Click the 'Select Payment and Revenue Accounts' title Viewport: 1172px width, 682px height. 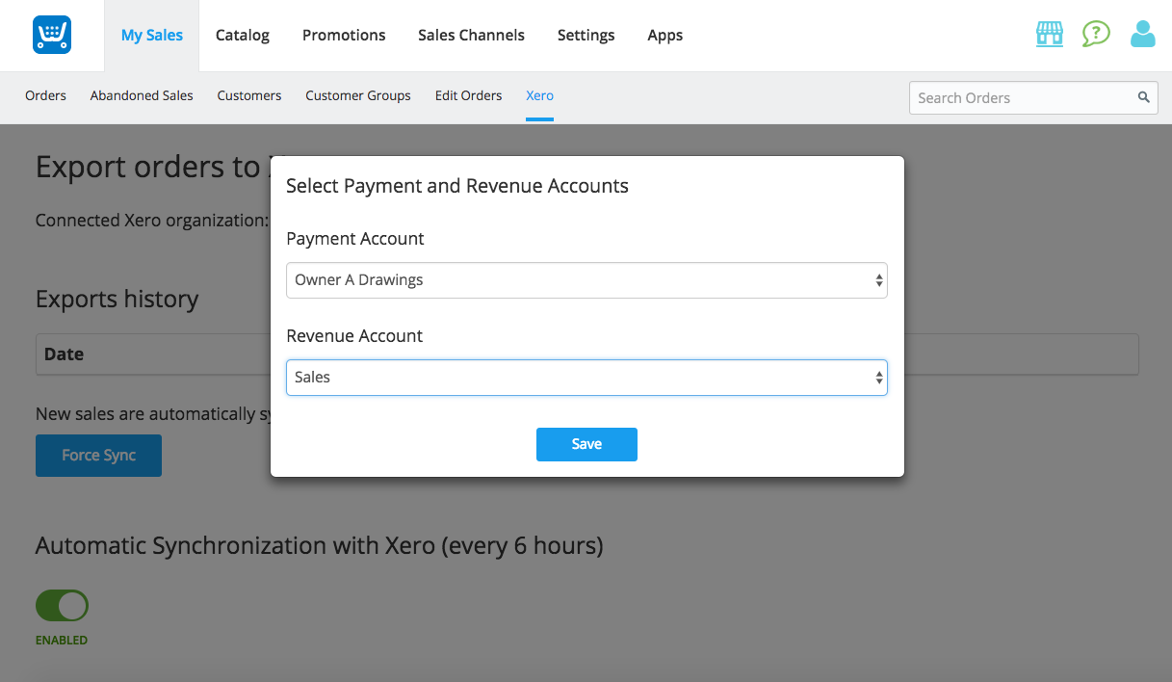457,186
